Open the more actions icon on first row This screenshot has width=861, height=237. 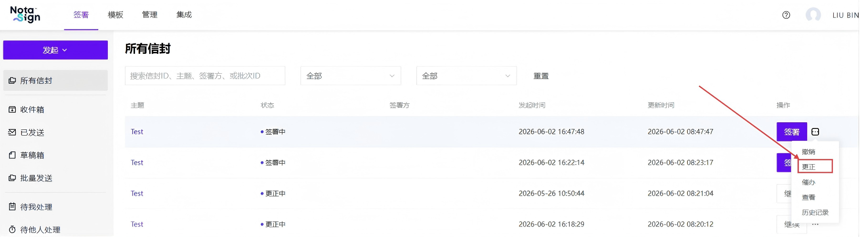tap(815, 132)
